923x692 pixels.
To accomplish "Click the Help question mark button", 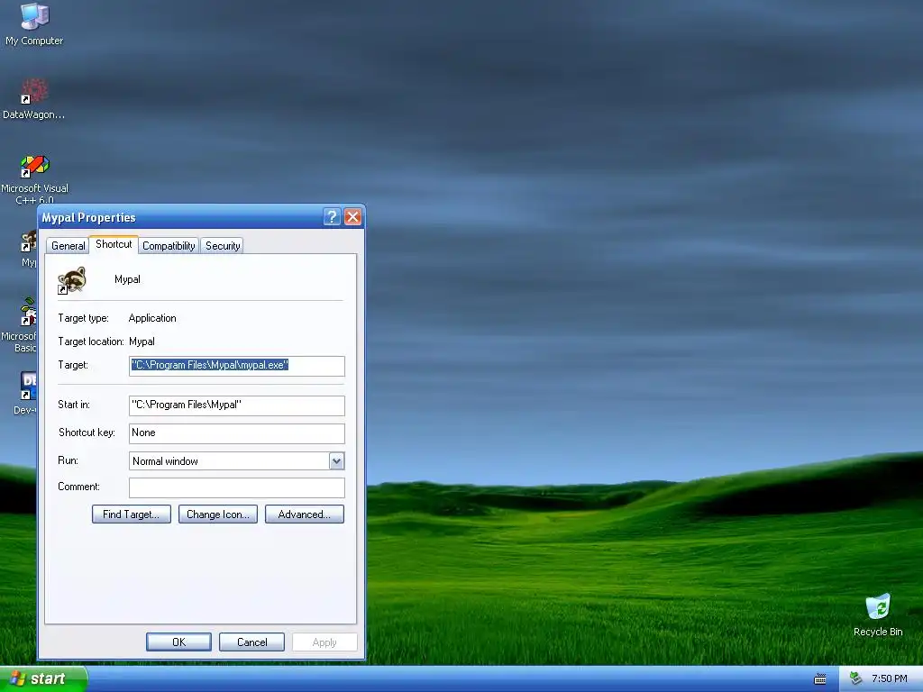I will pos(332,217).
